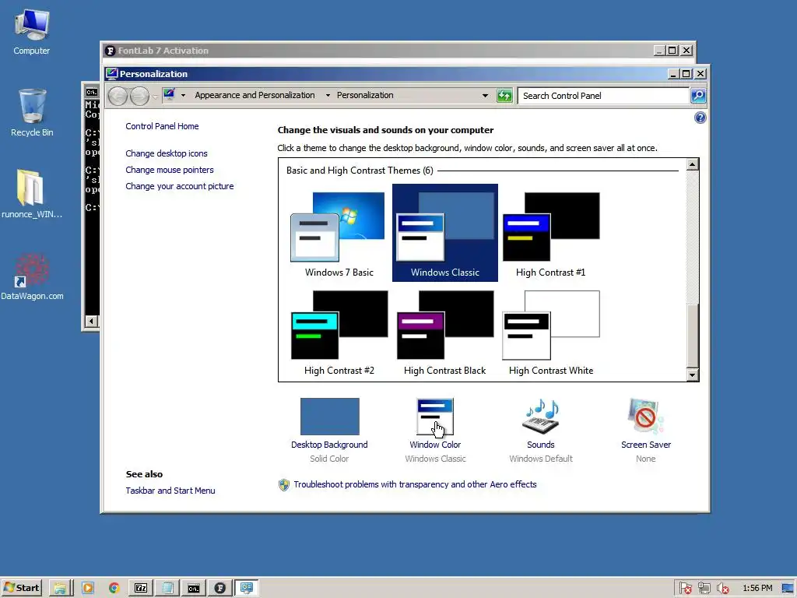Open the Desktop Background solid color setting
Screen dimensions: 797x598
[329, 430]
